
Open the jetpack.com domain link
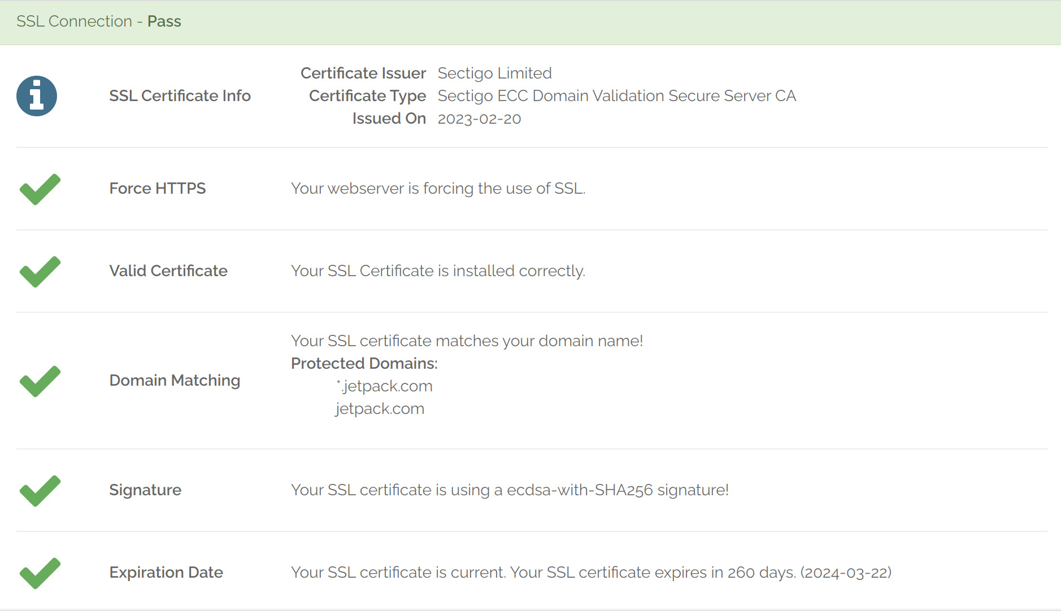tap(379, 408)
